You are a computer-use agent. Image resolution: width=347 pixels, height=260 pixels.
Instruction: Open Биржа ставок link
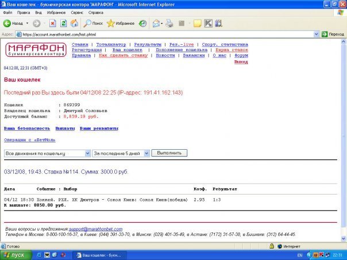coord(232,50)
